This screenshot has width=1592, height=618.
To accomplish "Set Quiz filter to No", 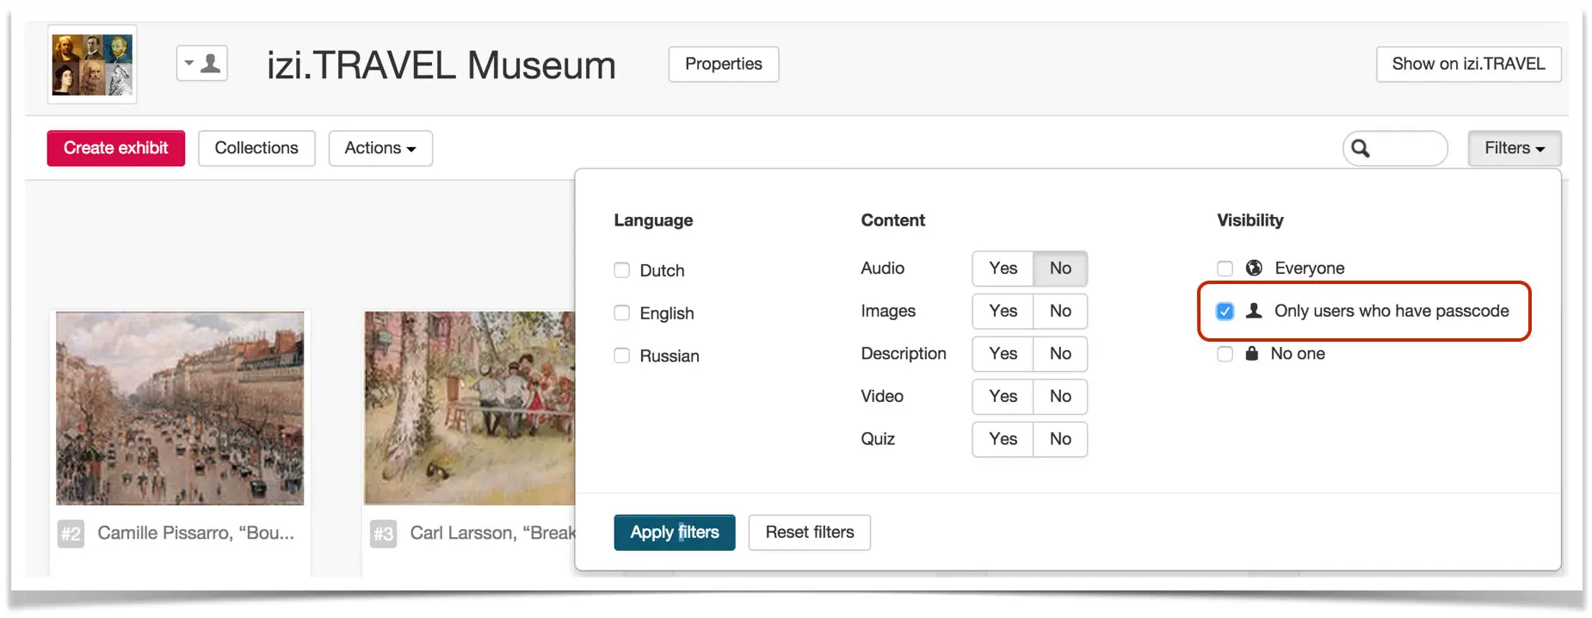I will click(x=1060, y=439).
